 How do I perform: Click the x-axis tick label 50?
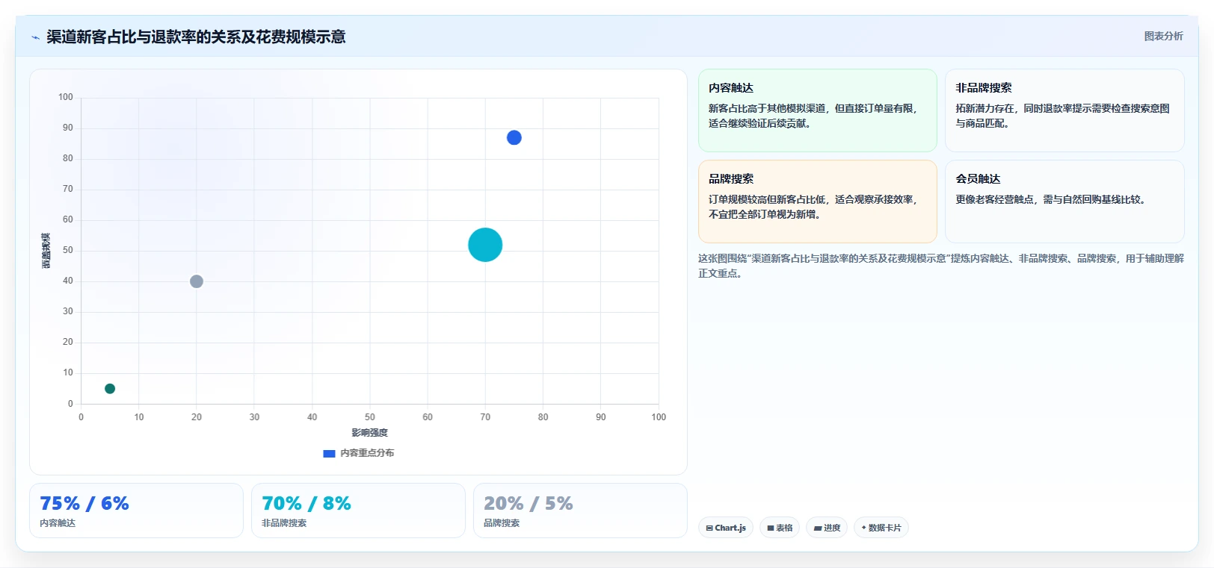point(370,417)
